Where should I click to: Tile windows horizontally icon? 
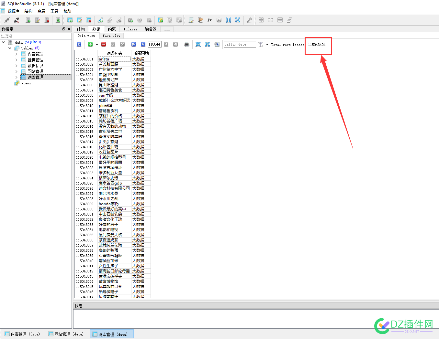click(271, 20)
